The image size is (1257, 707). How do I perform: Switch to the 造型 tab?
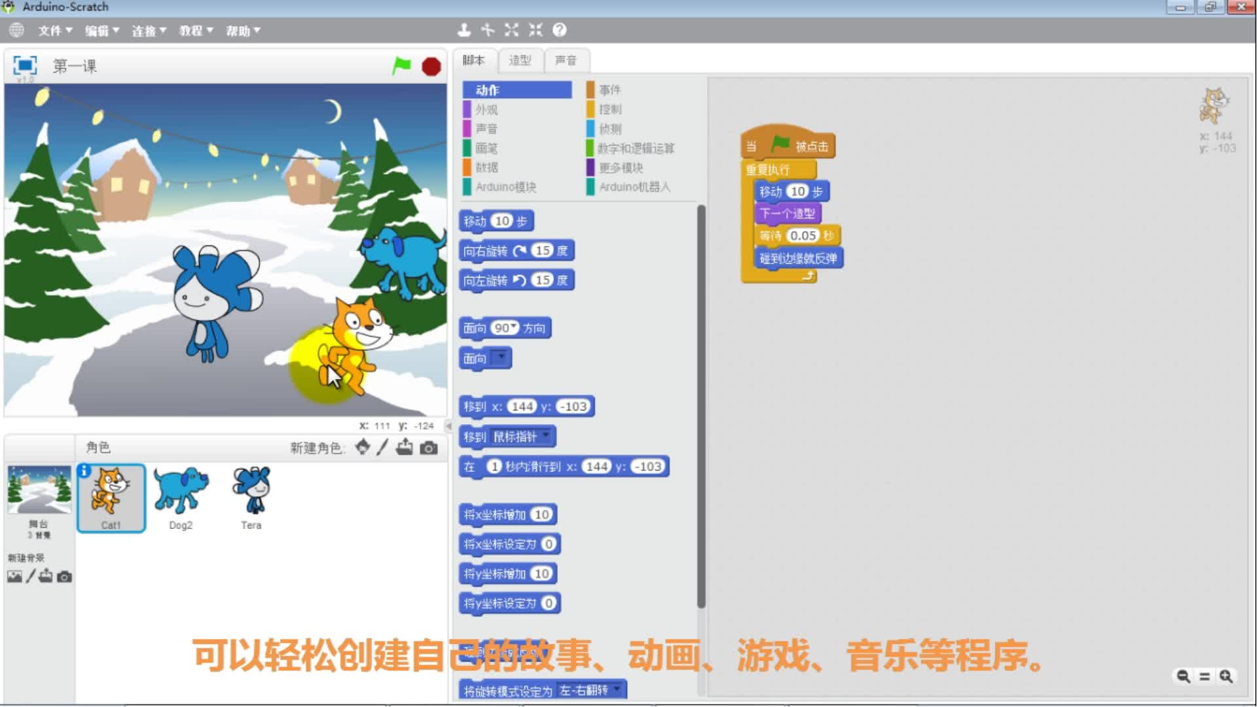(x=520, y=60)
